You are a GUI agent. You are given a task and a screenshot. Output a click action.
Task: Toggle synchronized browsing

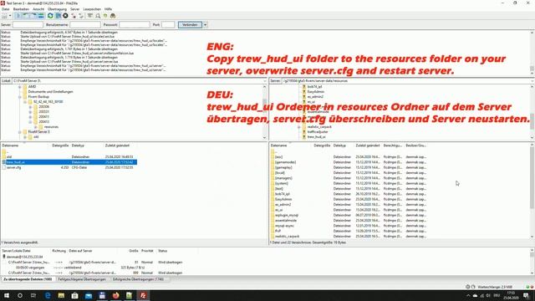(x=105, y=16)
